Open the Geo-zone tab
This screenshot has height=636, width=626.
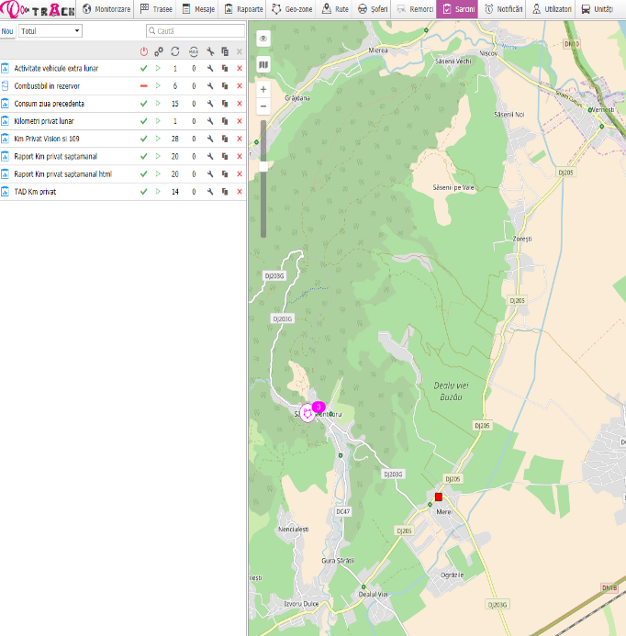coord(292,9)
